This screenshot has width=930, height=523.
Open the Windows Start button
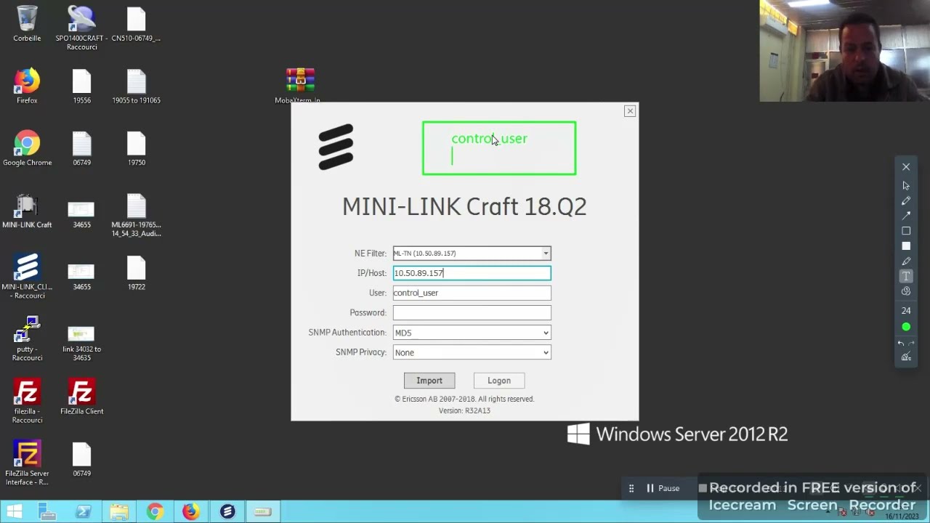pyautogui.click(x=15, y=512)
